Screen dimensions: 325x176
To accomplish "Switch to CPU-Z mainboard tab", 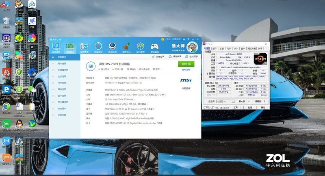I will (221, 48).
